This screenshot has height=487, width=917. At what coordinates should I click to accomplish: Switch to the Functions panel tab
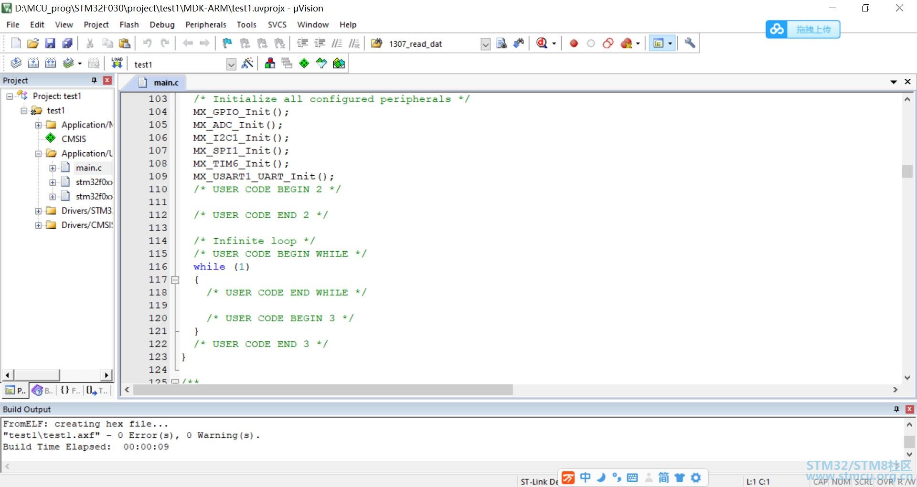pyautogui.click(x=70, y=391)
